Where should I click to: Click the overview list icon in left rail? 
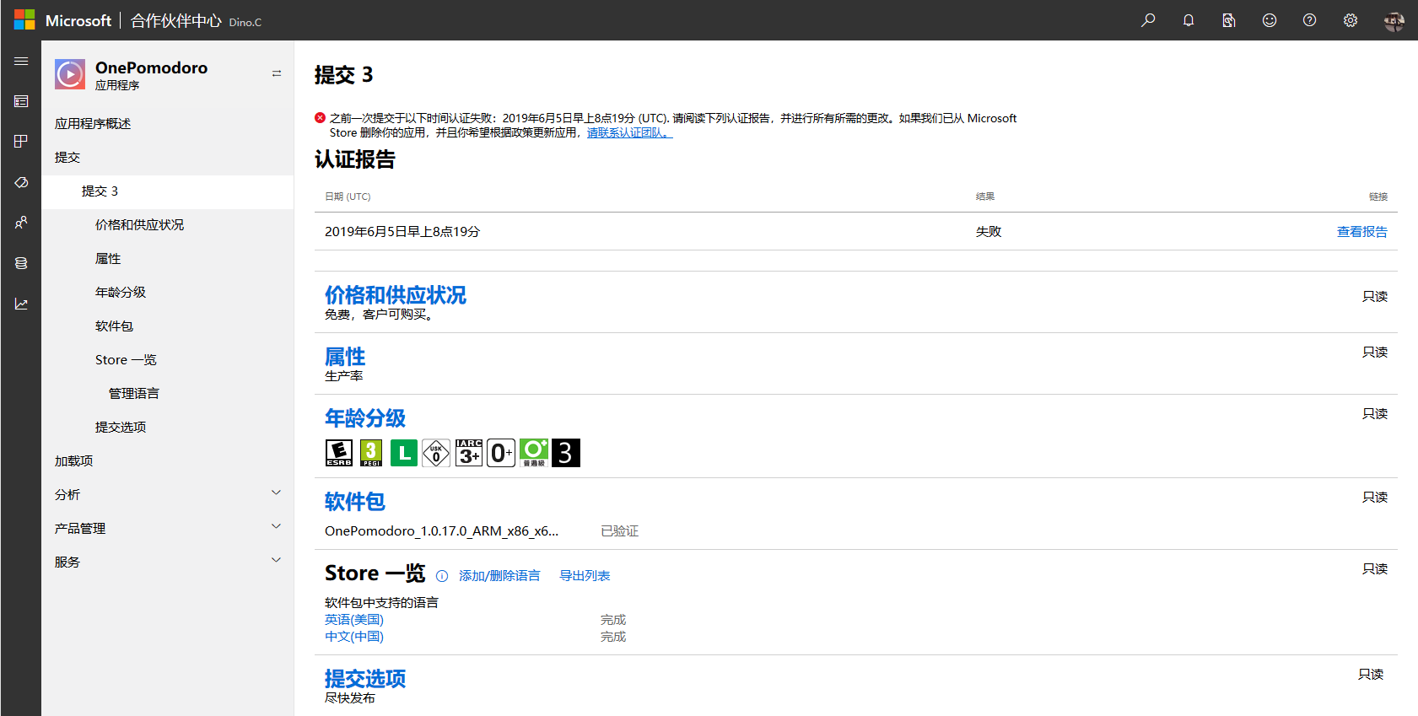click(x=21, y=101)
